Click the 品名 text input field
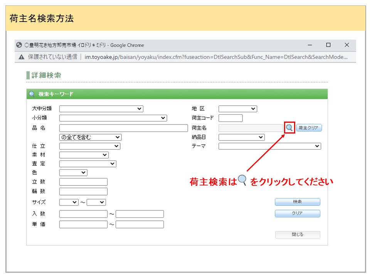 click(x=123, y=128)
